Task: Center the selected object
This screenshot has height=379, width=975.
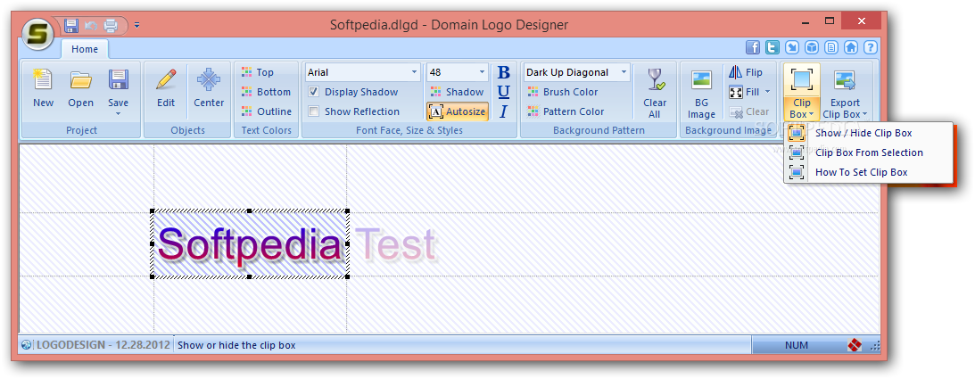Action: pyautogui.click(x=209, y=90)
